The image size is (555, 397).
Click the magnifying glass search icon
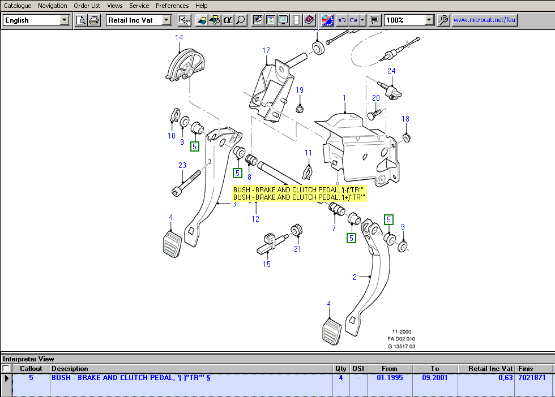tap(241, 20)
